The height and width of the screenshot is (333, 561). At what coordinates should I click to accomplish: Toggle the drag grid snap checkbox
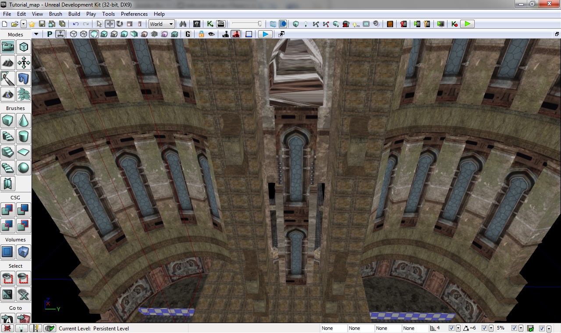coord(451,328)
